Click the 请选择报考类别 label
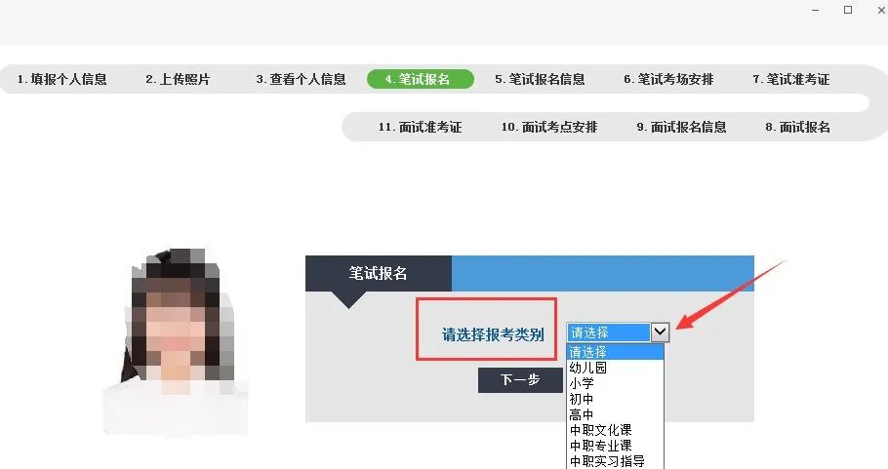 tap(493, 334)
